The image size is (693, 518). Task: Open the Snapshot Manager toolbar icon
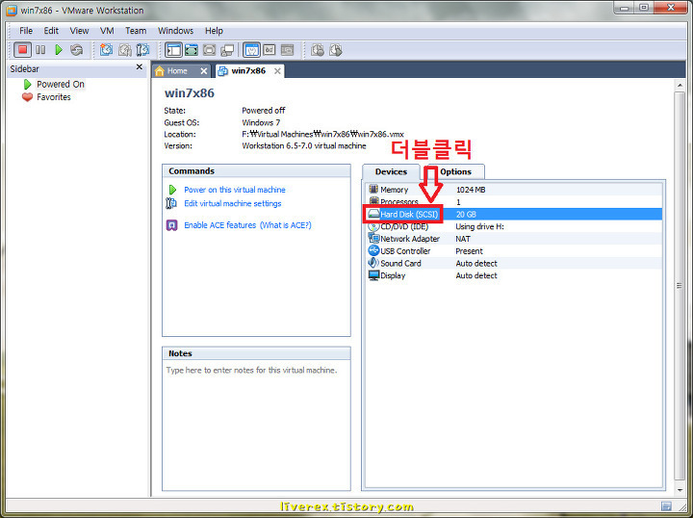[x=142, y=49]
